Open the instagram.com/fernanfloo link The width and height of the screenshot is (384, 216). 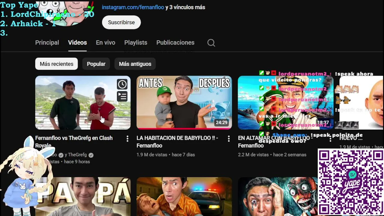click(x=133, y=7)
